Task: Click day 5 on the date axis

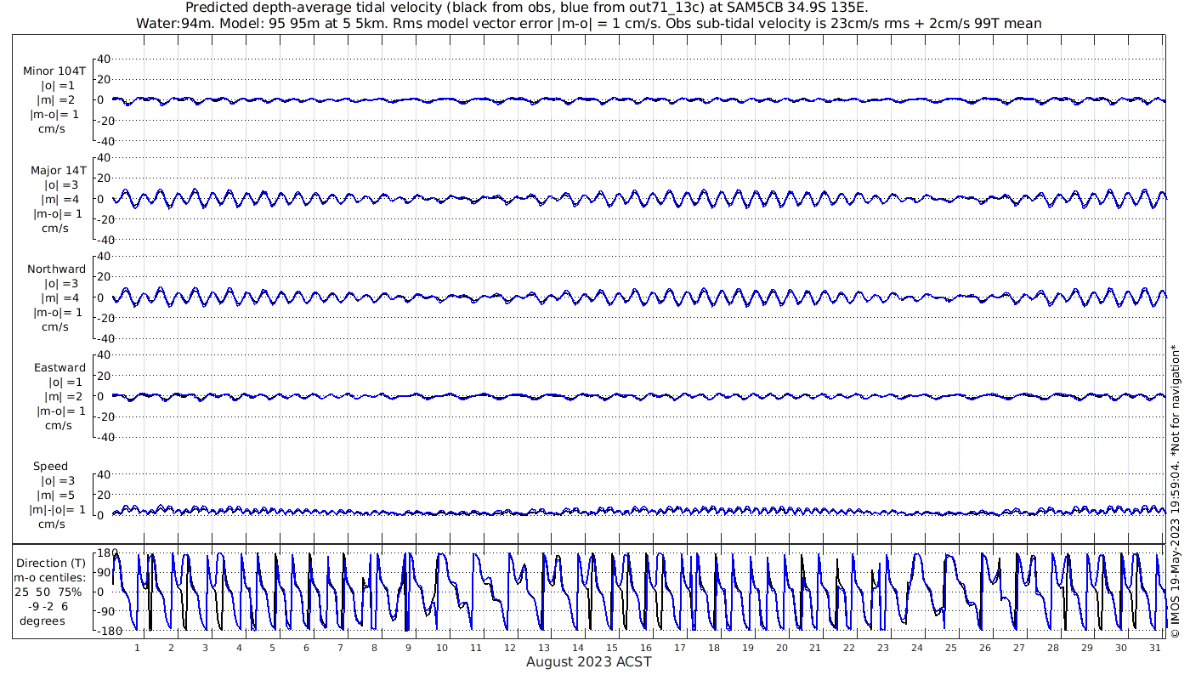Action: (273, 648)
